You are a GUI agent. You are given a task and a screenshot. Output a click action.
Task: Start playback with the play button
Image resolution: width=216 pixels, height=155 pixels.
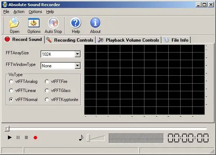(x=9, y=138)
